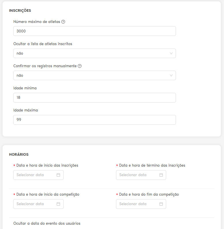Click the 'Ocultar a data do evento' label
This screenshot has width=224, height=229.
(47, 224)
